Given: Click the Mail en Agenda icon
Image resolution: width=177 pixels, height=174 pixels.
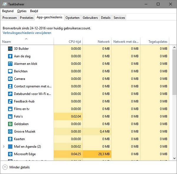Looking at the screenshot, I should click(10, 147).
